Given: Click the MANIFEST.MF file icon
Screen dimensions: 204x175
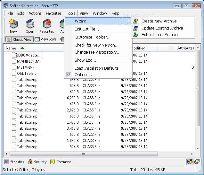Looking at the screenshot, I should coord(14,61).
